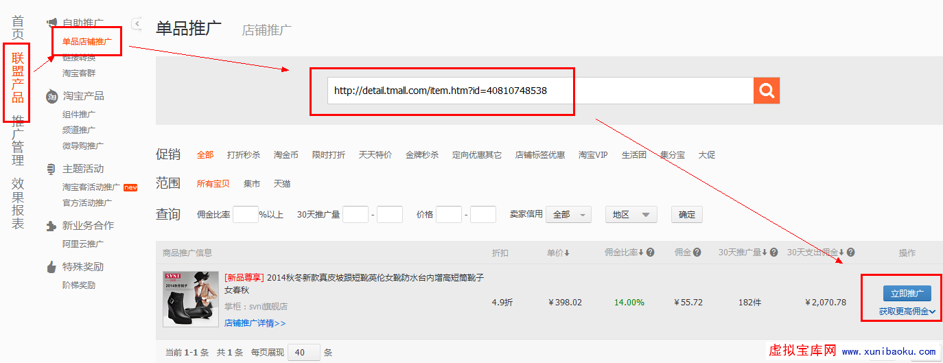Click the 淘宝产品 section icon in sidebar
Image resolution: width=943 pixels, height=363 pixels.
click(x=51, y=96)
